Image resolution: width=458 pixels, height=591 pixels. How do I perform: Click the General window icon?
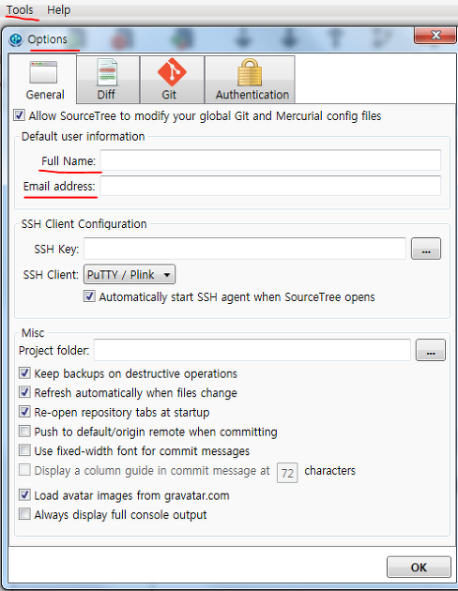[43, 72]
